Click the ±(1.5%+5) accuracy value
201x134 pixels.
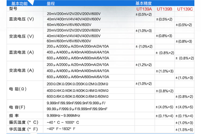pyautogui.click(x=184, y=130)
